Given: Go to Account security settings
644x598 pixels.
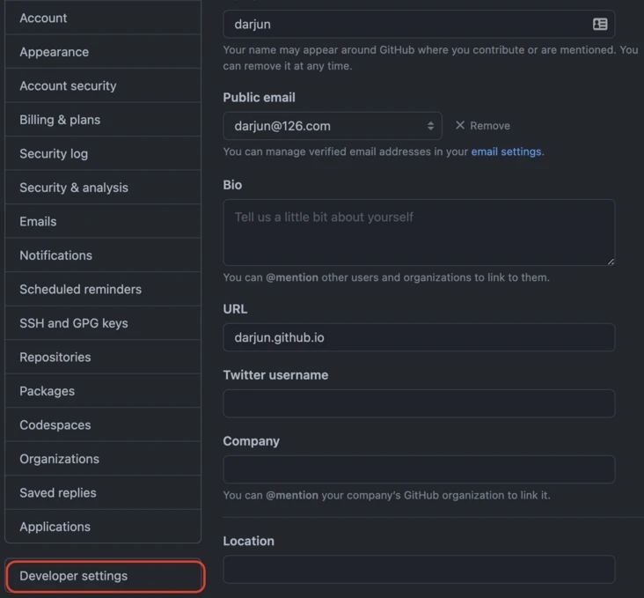Looking at the screenshot, I should pyautogui.click(x=68, y=86).
